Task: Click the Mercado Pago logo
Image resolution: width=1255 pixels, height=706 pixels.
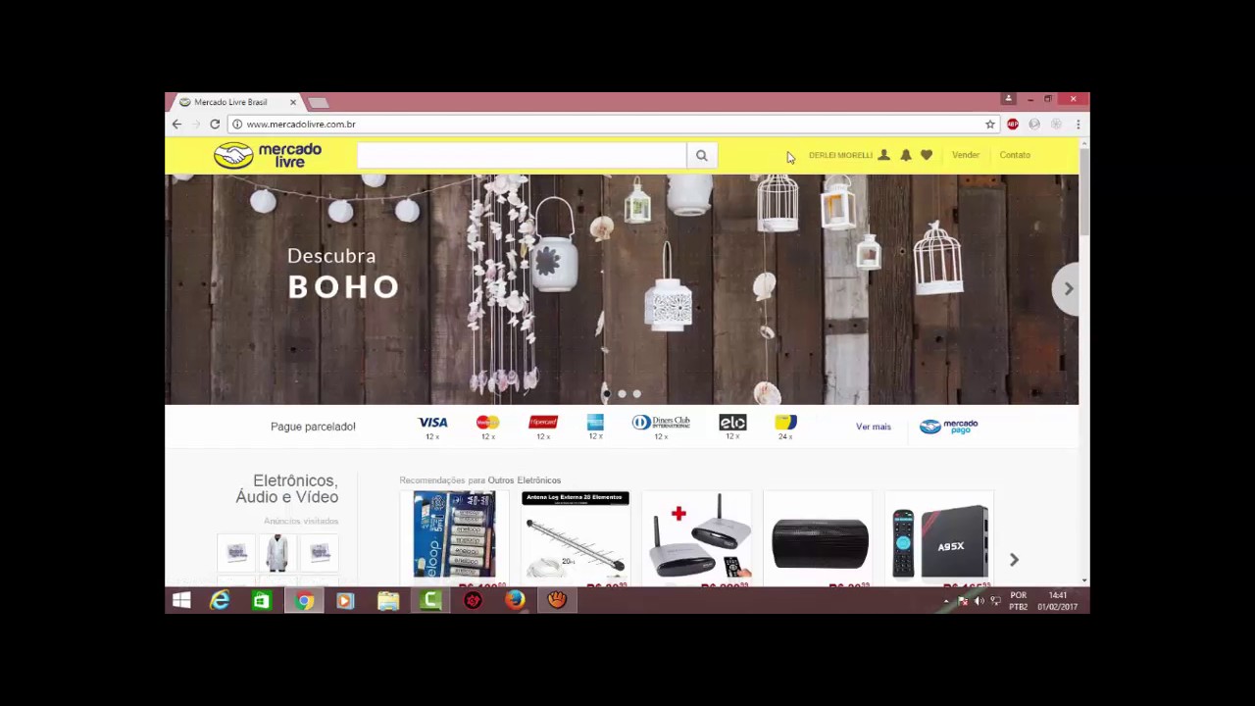Action: click(948, 427)
